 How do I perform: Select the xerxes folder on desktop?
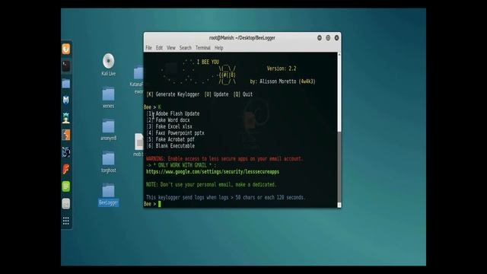pos(108,97)
